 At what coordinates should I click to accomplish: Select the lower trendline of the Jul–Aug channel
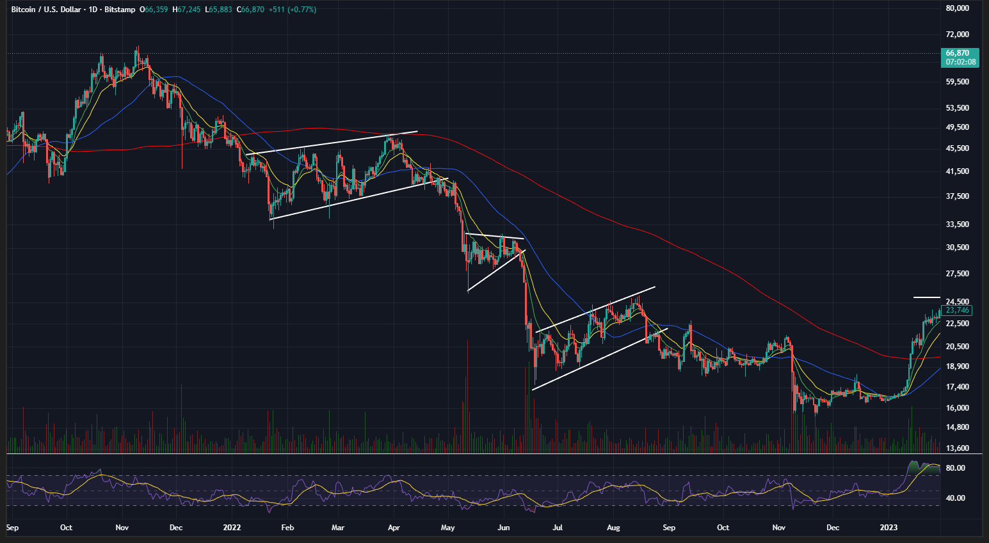(599, 359)
